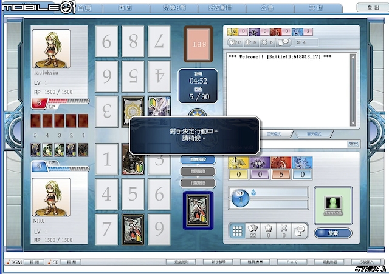Open the 其他 tab

coord(315,8)
